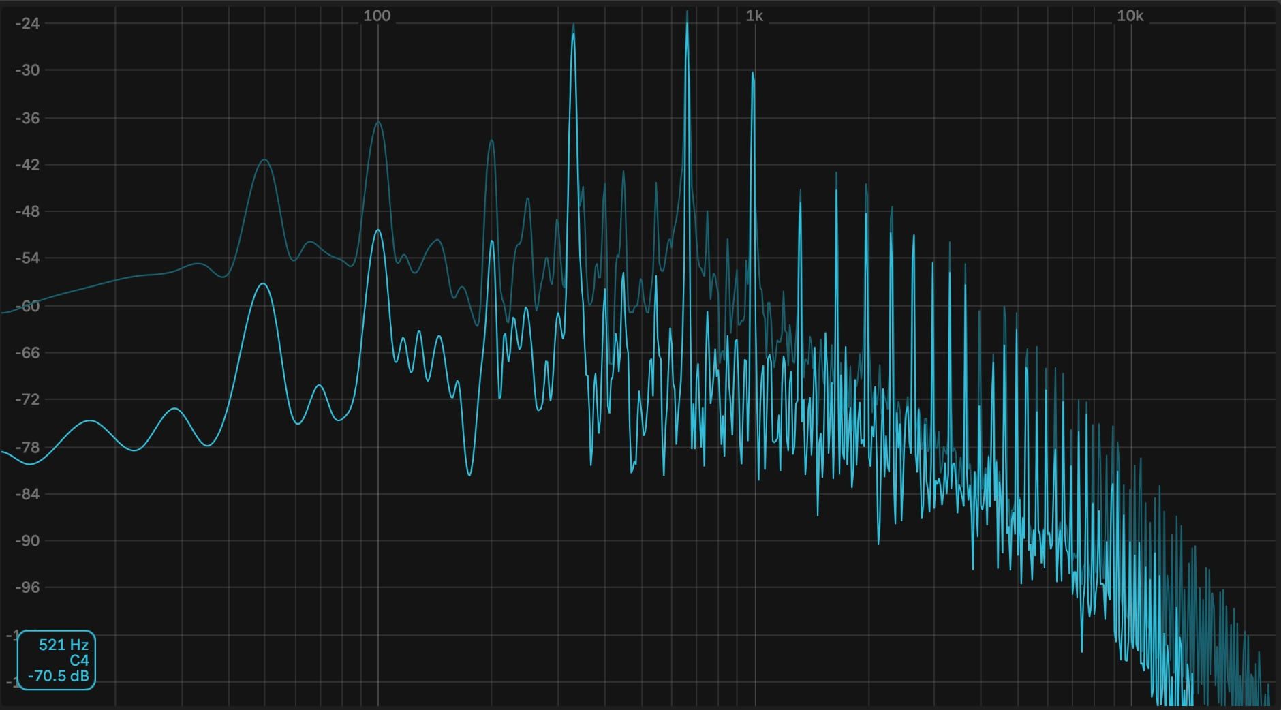Screen dimensions: 1281x710
Task: Click the -24 dB scale label
Action: pyautogui.click(x=27, y=23)
